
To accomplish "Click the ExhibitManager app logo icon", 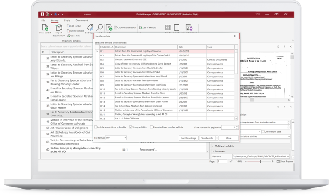I will point(42,14).
